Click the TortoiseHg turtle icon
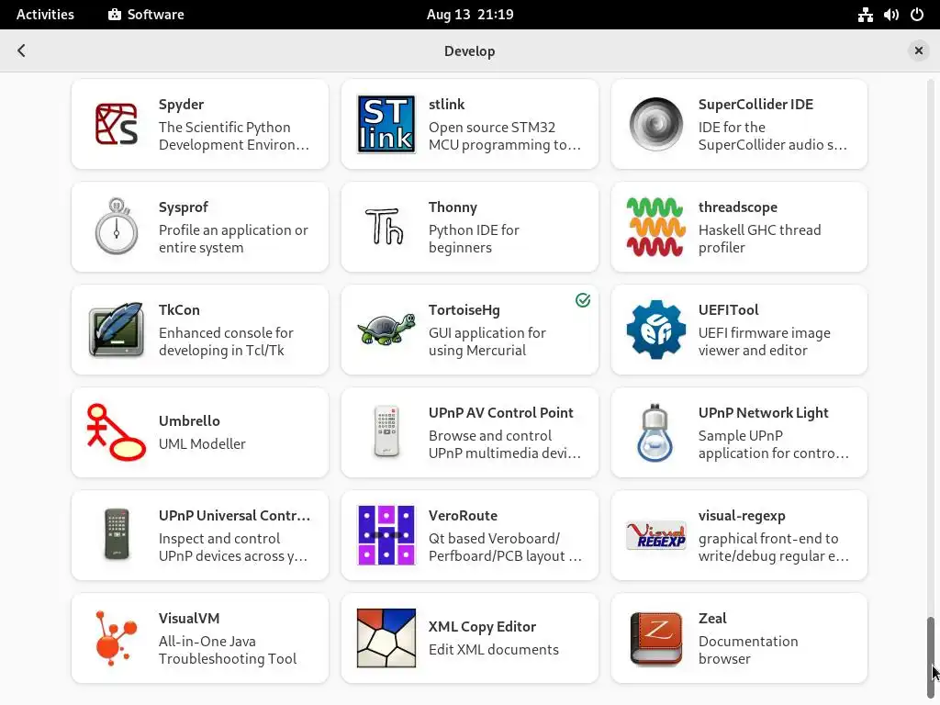This screenshot has width=940, height=705. [386, 330]
